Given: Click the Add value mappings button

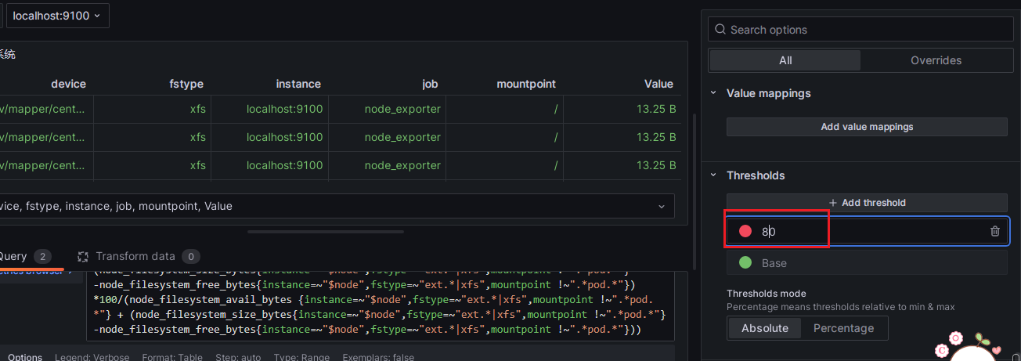Looking at the screenshot, I should point(867,127).
